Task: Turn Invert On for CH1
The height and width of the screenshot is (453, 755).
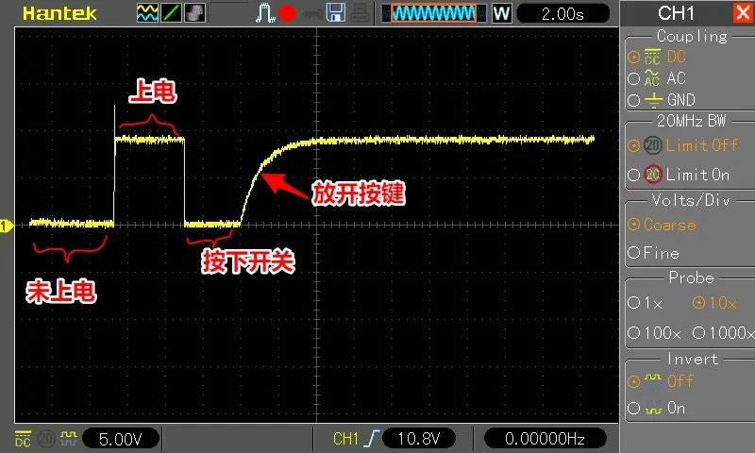Action: [x=633, y=409]
